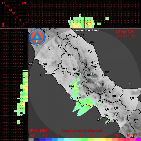Screen dimensions: 141x141
Task: Click the 60 dBZ scale value
Action: 129,135
